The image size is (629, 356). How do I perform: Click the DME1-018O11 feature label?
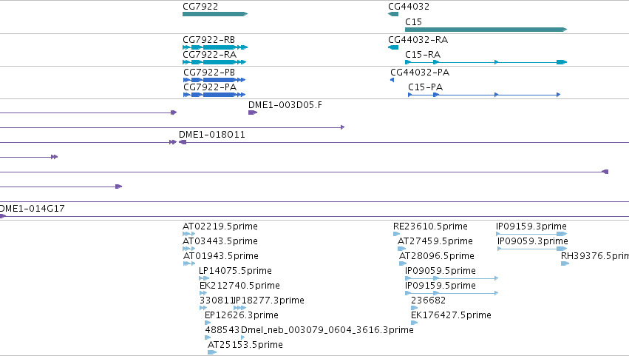(x=212, y=135)
